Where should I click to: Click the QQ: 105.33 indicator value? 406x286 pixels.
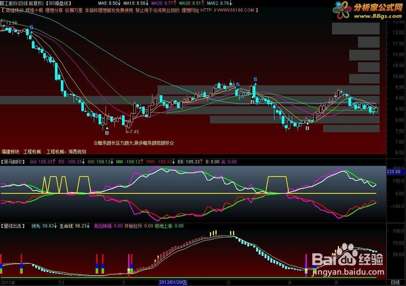click(43, 162)
